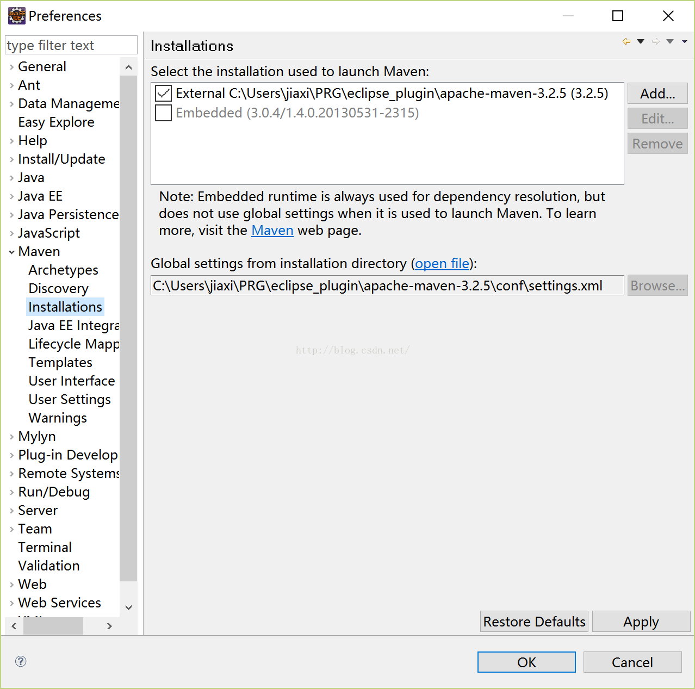
Task: Select Plug-in Development in the tree
Action: [68, 455]
